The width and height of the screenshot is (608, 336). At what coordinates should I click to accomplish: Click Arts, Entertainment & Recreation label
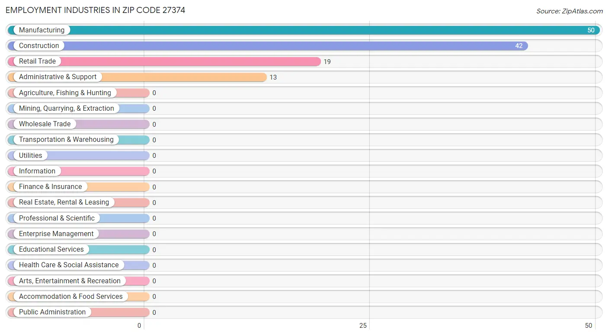(70, 281)
